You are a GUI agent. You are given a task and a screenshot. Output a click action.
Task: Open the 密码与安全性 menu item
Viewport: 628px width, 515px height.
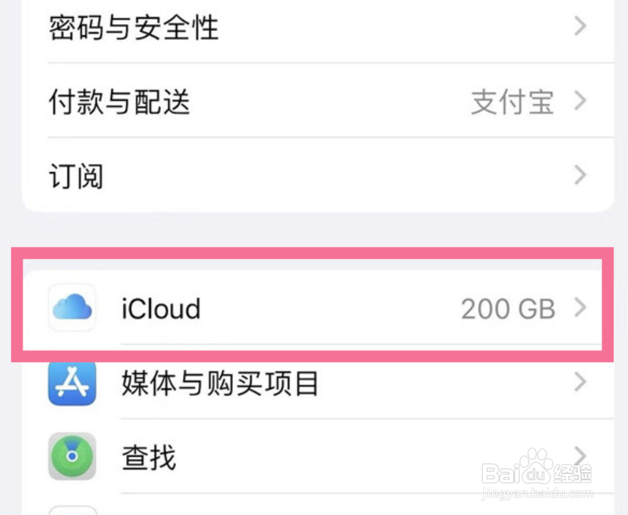[134, 27]
